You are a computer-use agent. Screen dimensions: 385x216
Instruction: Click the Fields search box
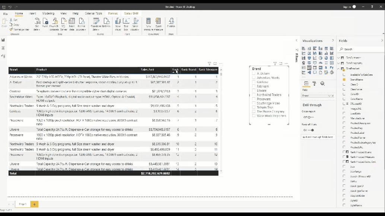click(361, 49)
